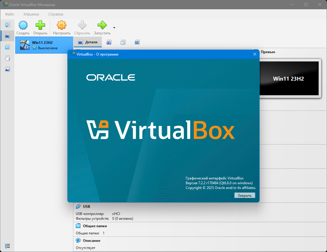Click the ORACLE logo in About dialog
327x252 pixels.
(111, 77)
